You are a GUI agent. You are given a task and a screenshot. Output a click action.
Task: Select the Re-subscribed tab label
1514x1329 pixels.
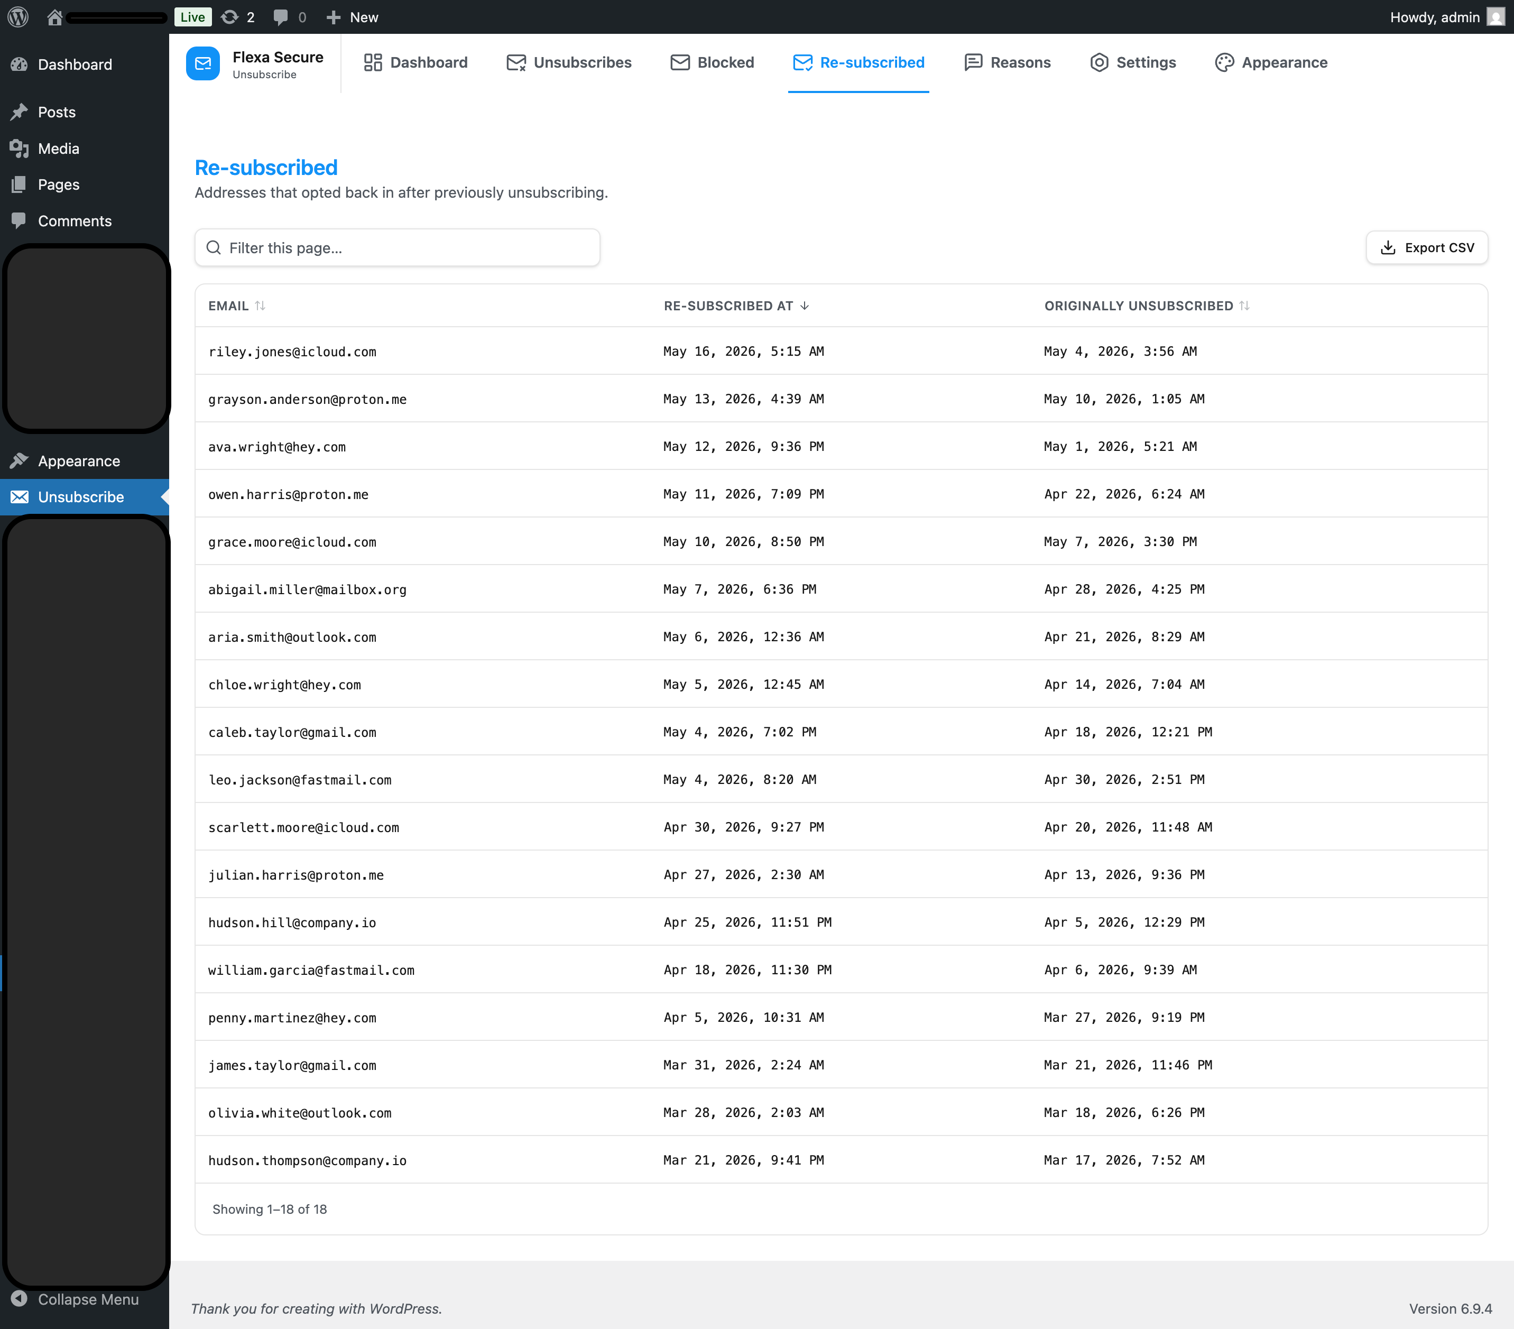pyautogui.click(x=872, y=62)
